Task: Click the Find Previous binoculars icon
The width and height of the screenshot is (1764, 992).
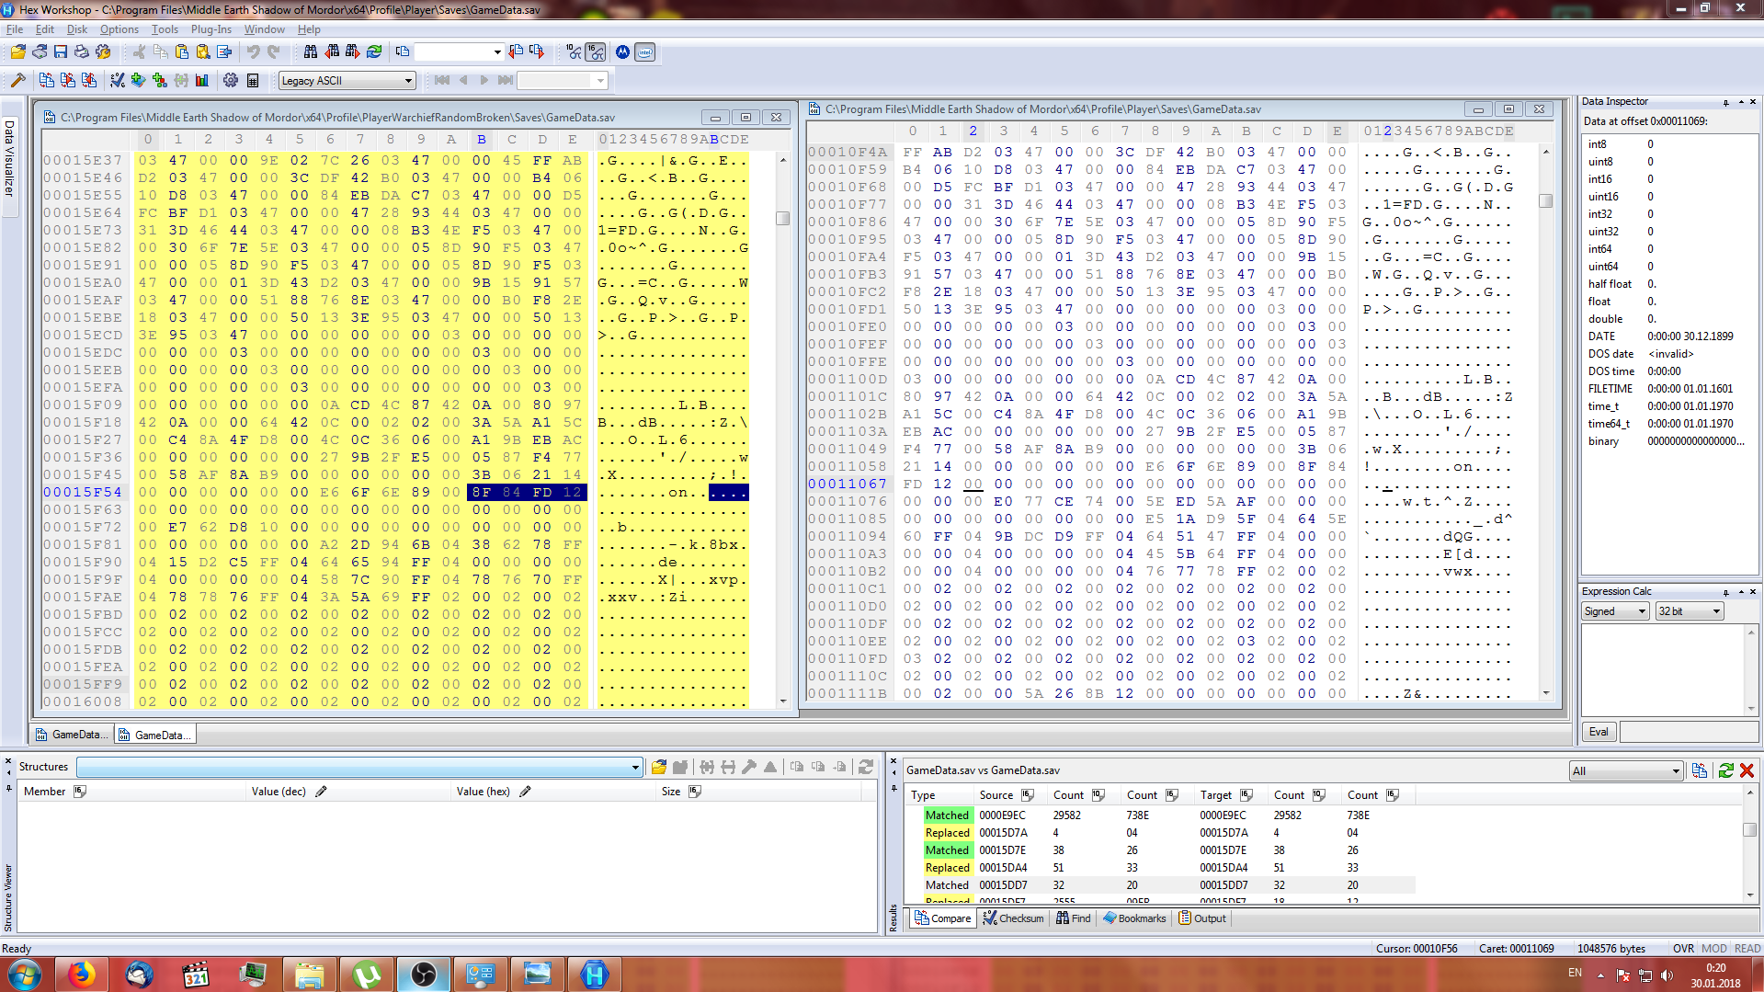Action: coord(332,52)
